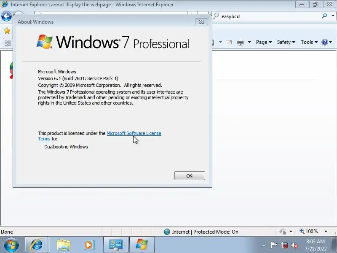Show hidden tray icons arrow
The height and width of the screenshot is (253, 337).
[x=264, y=245]
